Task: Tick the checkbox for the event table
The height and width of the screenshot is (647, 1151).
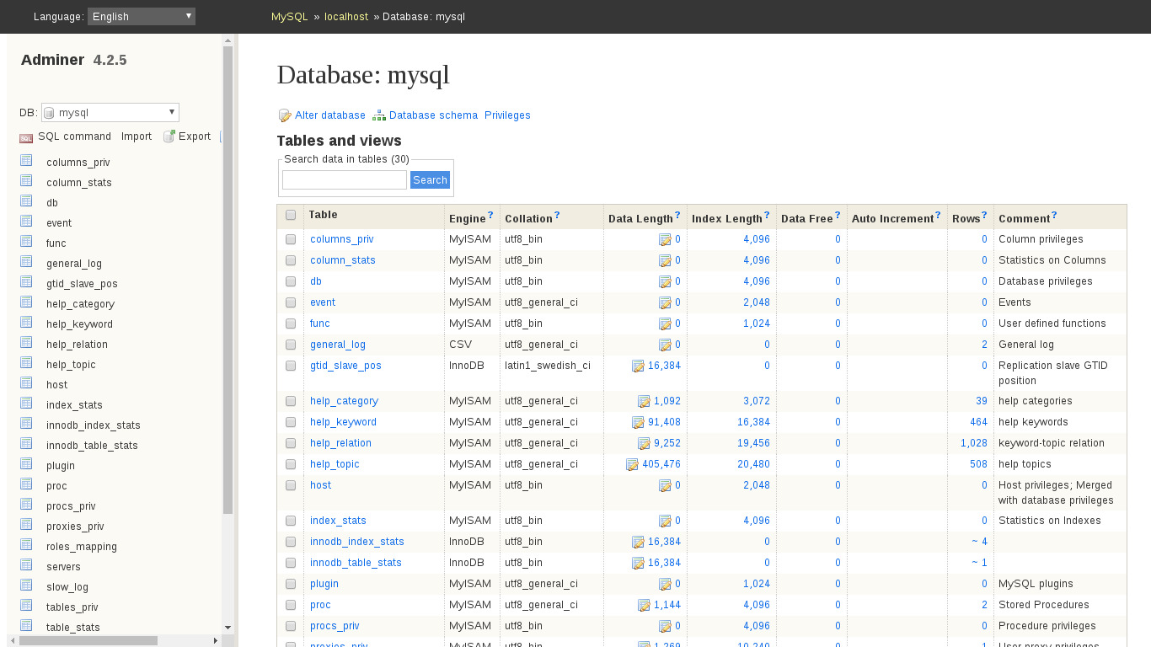Action: pyautogui.click(x=291, y=302)
